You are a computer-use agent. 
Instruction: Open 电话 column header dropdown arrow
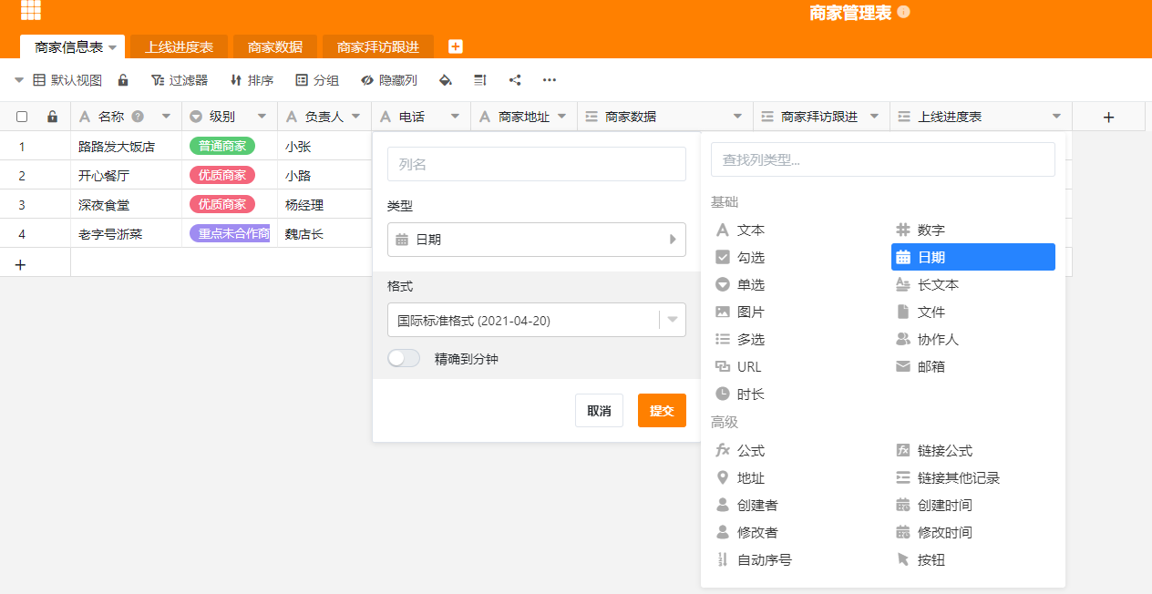455,117
